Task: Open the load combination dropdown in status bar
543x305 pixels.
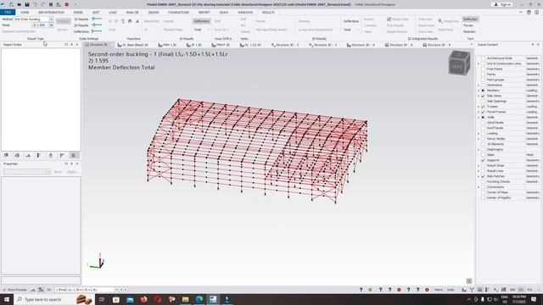Action: point(116,290)
